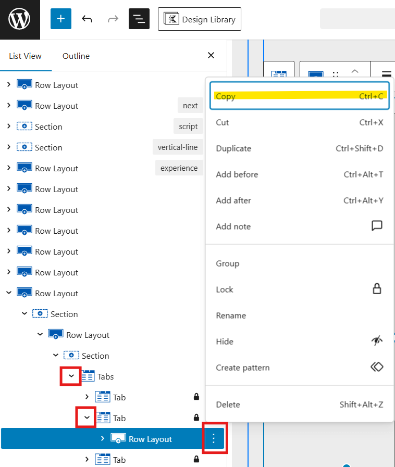This screenshot has width=395, height=467.
Task: Switch to the Outline tab
Action: pyautogui.click(x=76, y=56)
